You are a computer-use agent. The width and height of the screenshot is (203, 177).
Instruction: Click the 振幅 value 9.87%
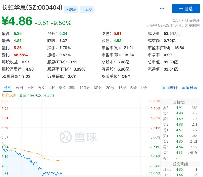[x=65, y=55]
